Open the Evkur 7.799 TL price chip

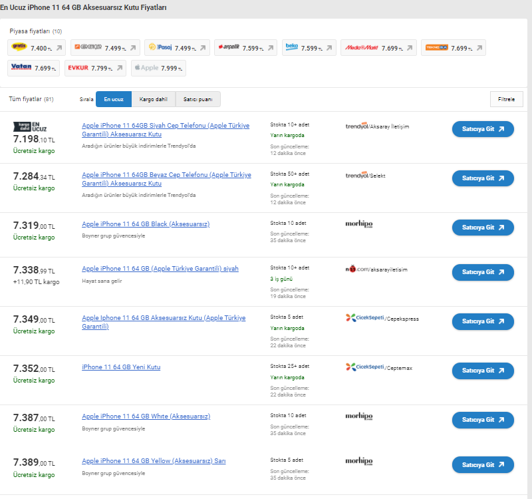[95, 68]
